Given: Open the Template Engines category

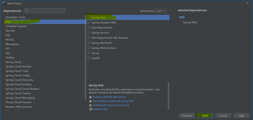Looking at the screenshot, I should tap(45, 26).
